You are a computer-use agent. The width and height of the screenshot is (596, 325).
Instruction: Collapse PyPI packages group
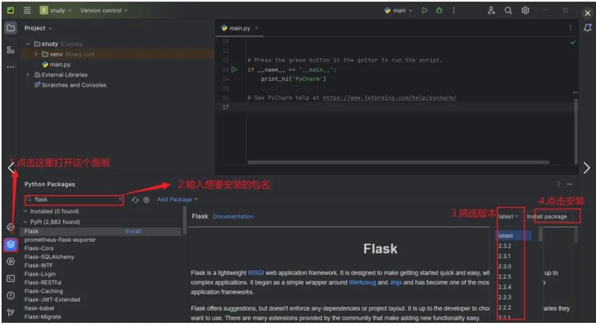[x=25, y=222]
